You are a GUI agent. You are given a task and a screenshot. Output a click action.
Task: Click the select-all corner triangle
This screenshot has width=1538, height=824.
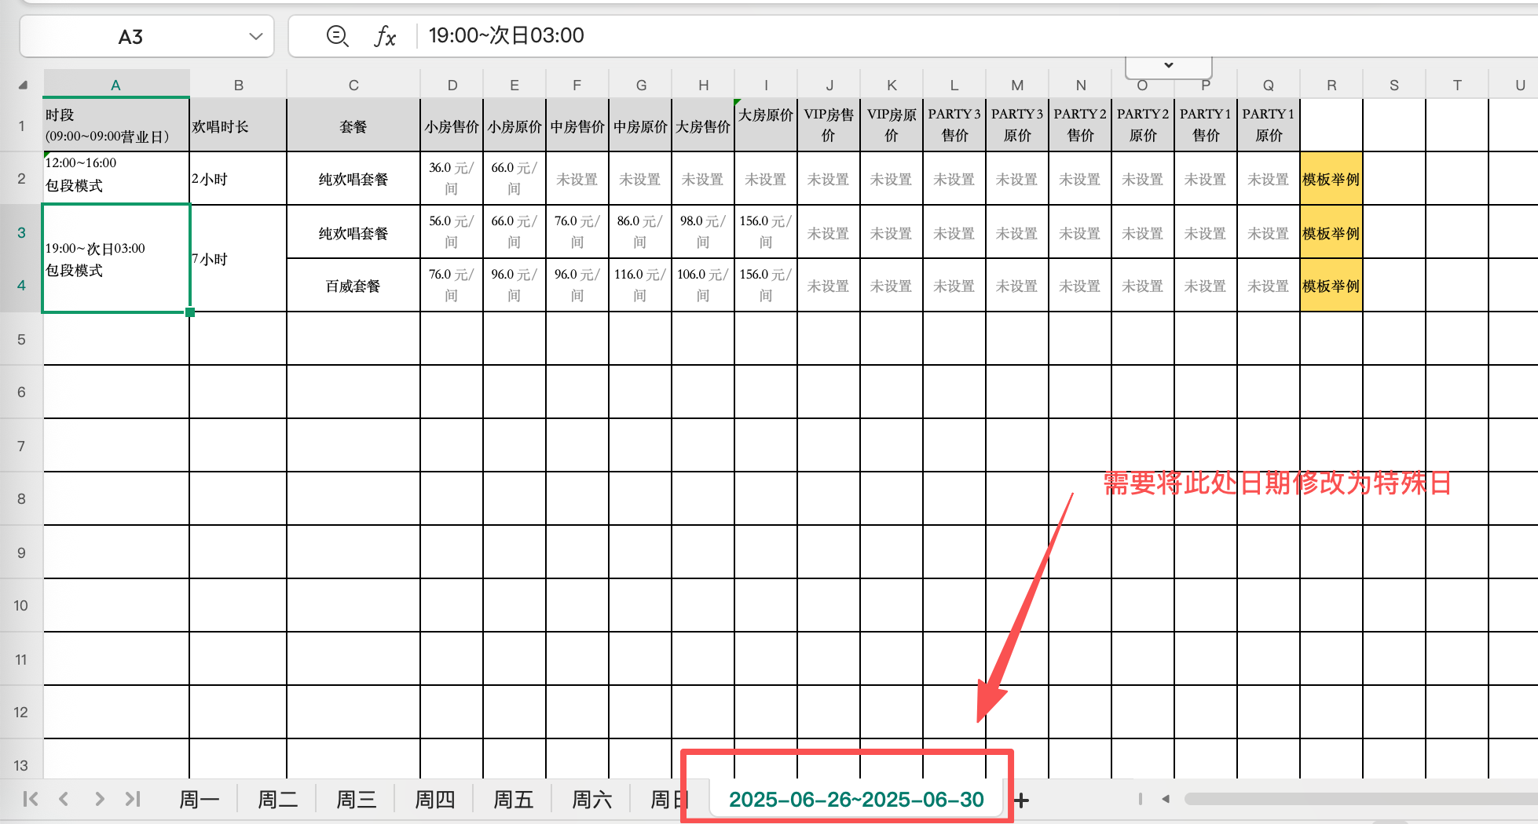tap(23, 85)
